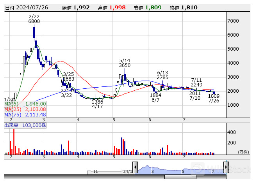The width and height of the screenshot is (255, 183).
Task: Select the MA(25) legend entry
Action: click(x=25, y=109)
